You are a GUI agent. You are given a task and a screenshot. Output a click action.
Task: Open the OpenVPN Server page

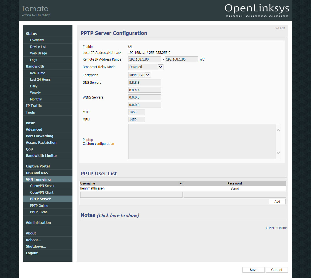tap(42, 186)
